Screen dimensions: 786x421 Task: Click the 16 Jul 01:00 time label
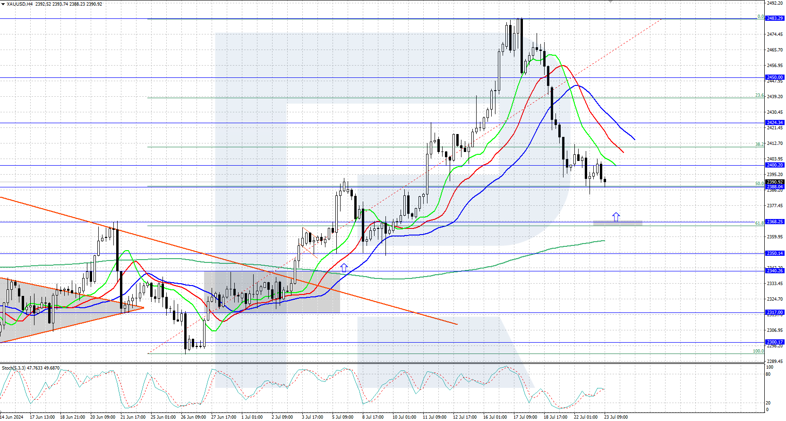click(x=495, y=417)
